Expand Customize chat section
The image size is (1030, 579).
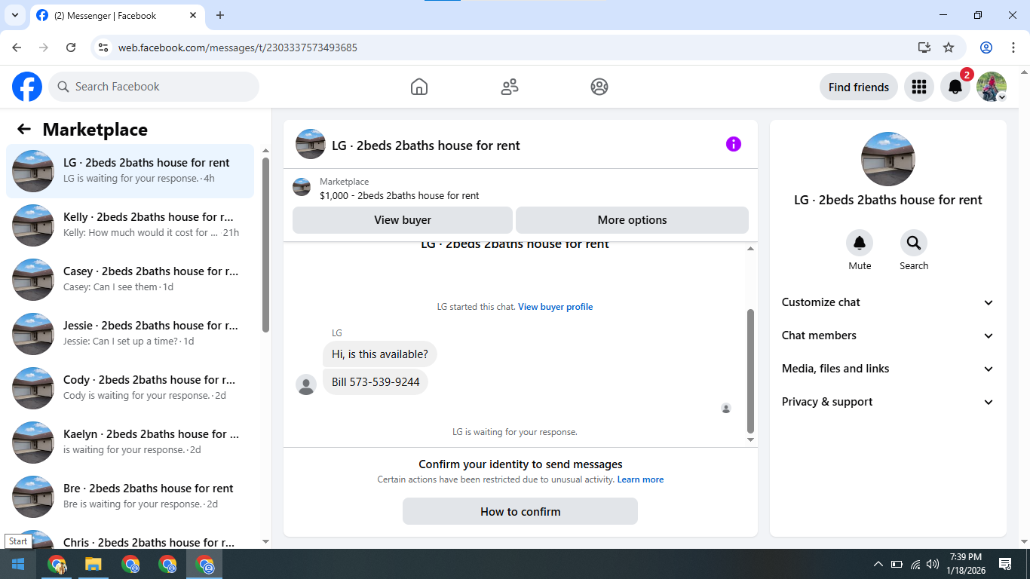click(x=888, y=302)
